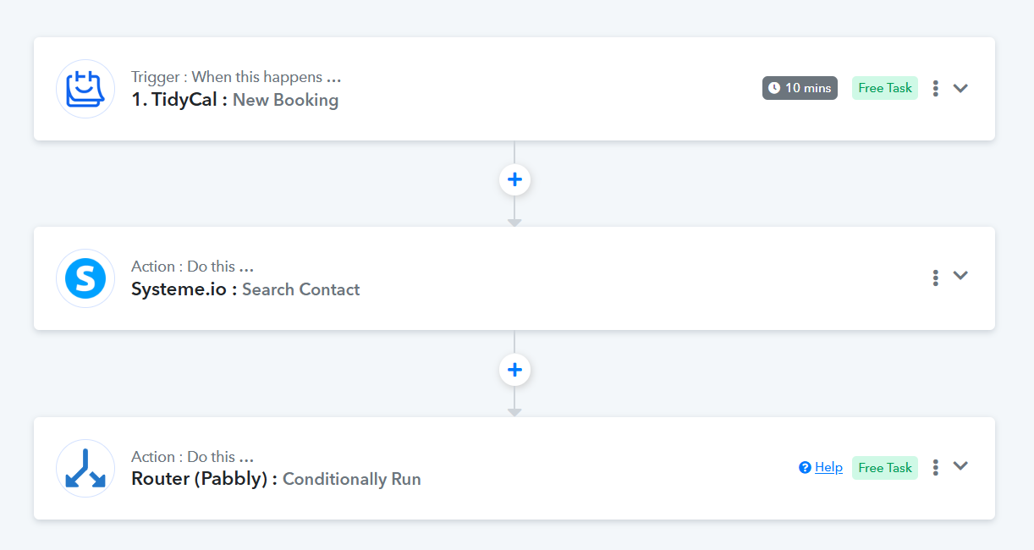Click the Router split-arrows icon
This screenshot has height=550, width=1034.
[x=85, y=468]
